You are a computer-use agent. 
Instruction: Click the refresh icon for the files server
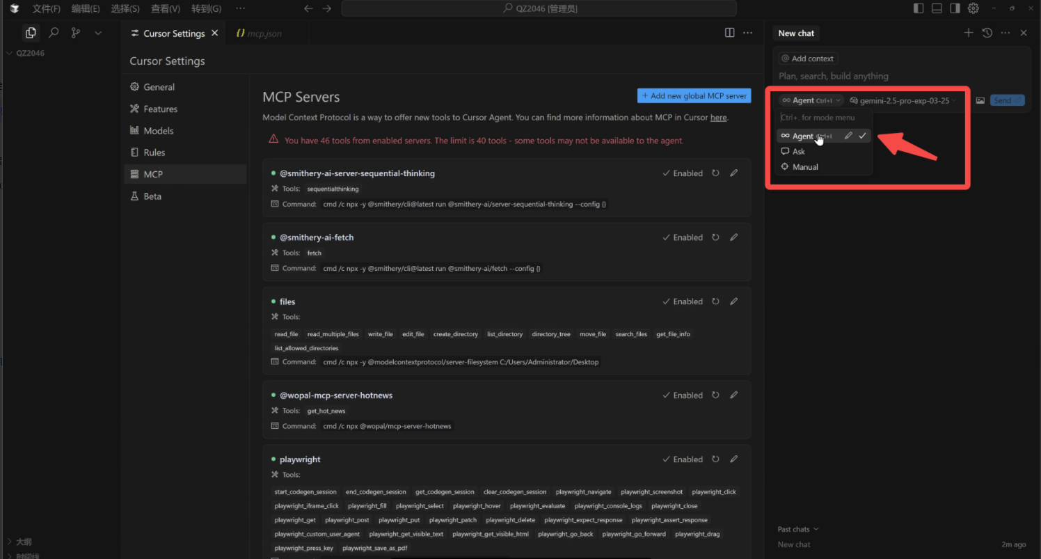pyautogui.click(x=715, y=301)
